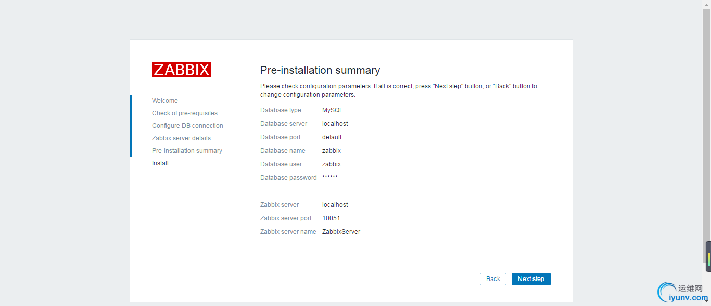The image size is (711, 306).
Task: Click the Next step button
Action: [531, 279]
